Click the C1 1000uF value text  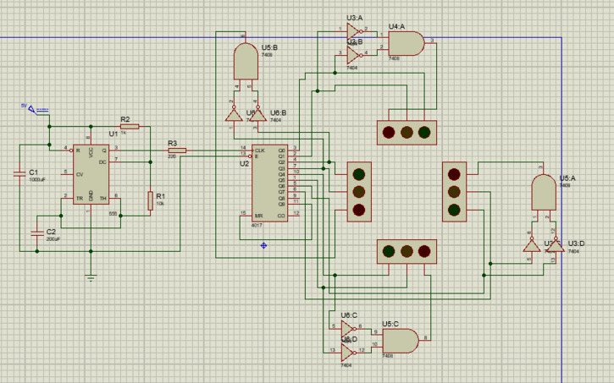tap(37, 180)
